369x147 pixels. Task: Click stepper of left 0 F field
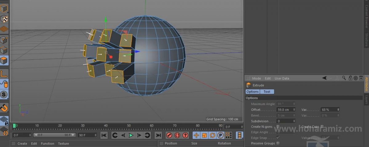[x=30, y=135]
